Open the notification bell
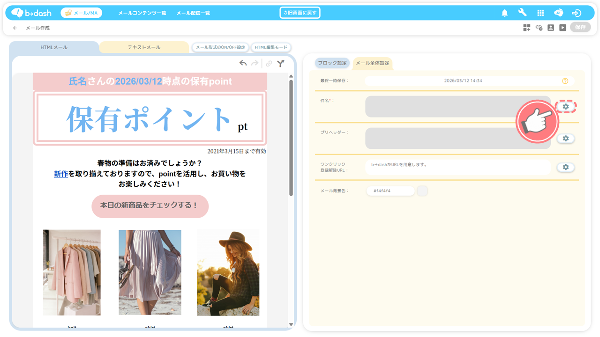The image size is (600, 337). (x=504, y=13)
